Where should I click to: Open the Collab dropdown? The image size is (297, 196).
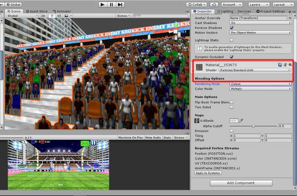pyautogui.click(x=196, y=5)
